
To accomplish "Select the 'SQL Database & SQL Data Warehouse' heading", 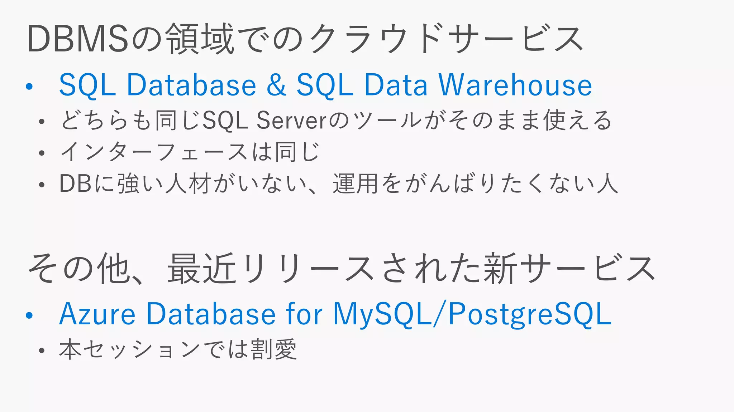I will pyautogui.click(x=325, y=85).
